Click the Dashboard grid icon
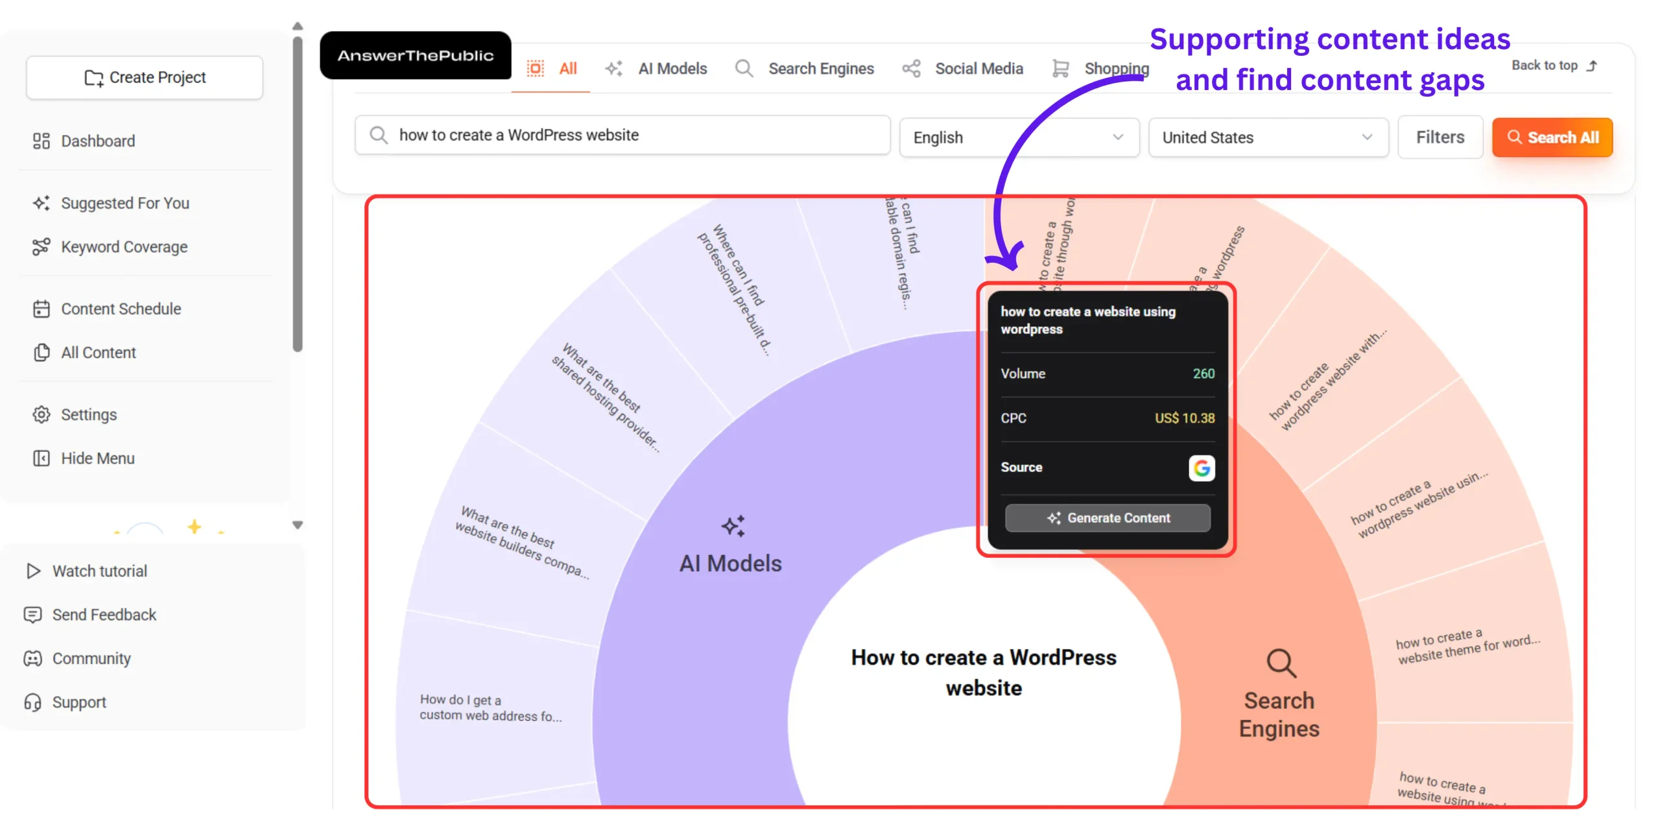 41,141
